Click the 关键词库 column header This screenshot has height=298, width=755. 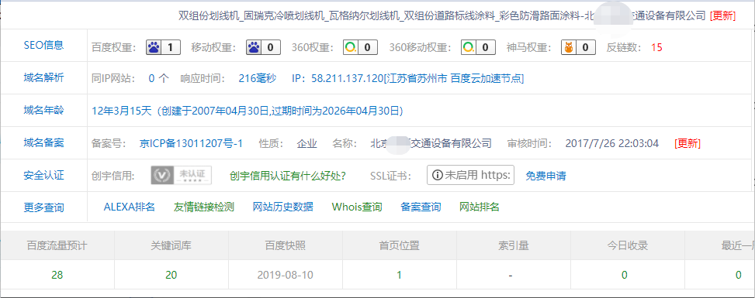click(171, 246)
